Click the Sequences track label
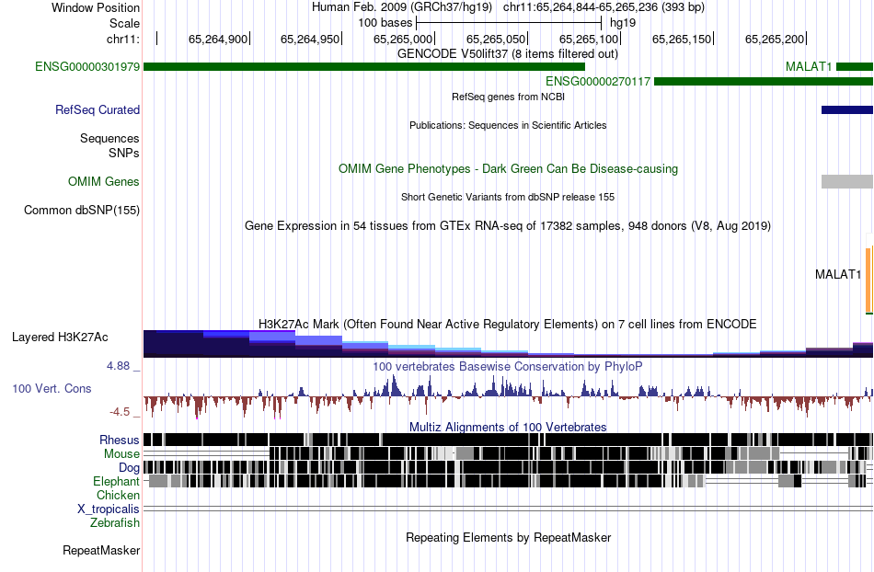Screen dimensions: 874x572 109,138
